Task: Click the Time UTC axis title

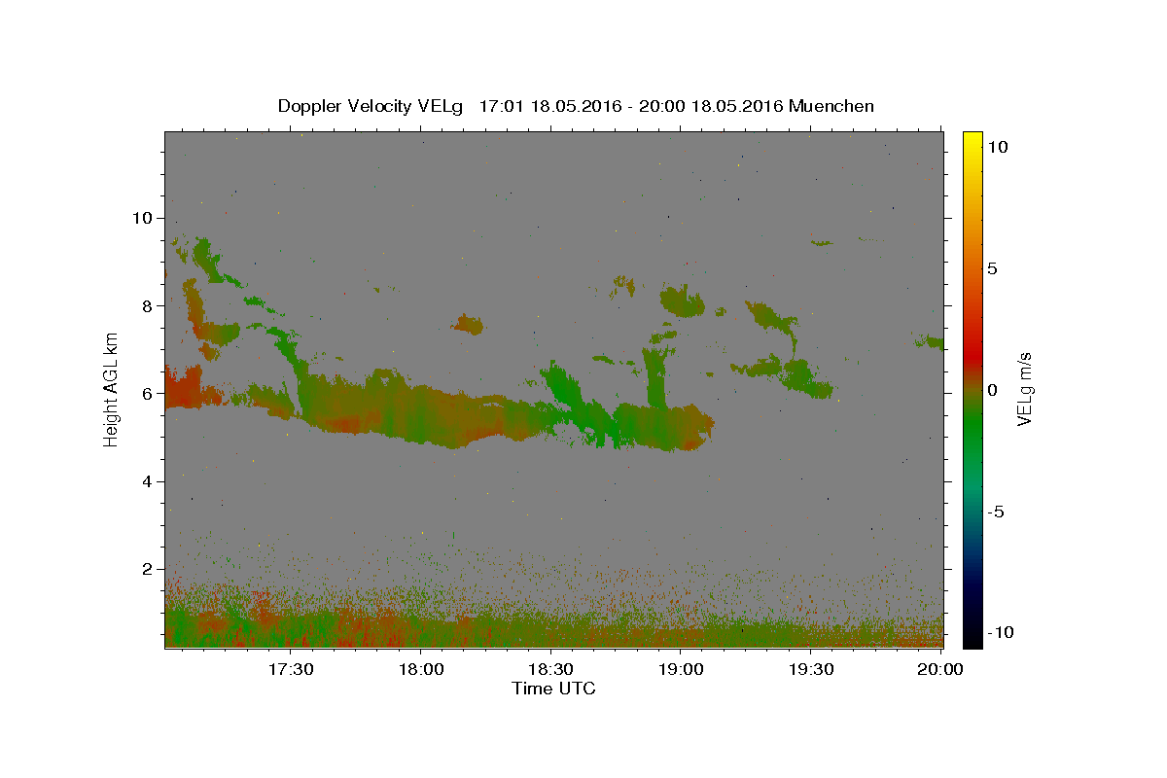Action: (553, 689)
